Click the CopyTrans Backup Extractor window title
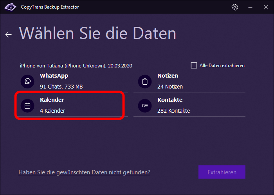 pyautogui.click(x=50, y=7)
